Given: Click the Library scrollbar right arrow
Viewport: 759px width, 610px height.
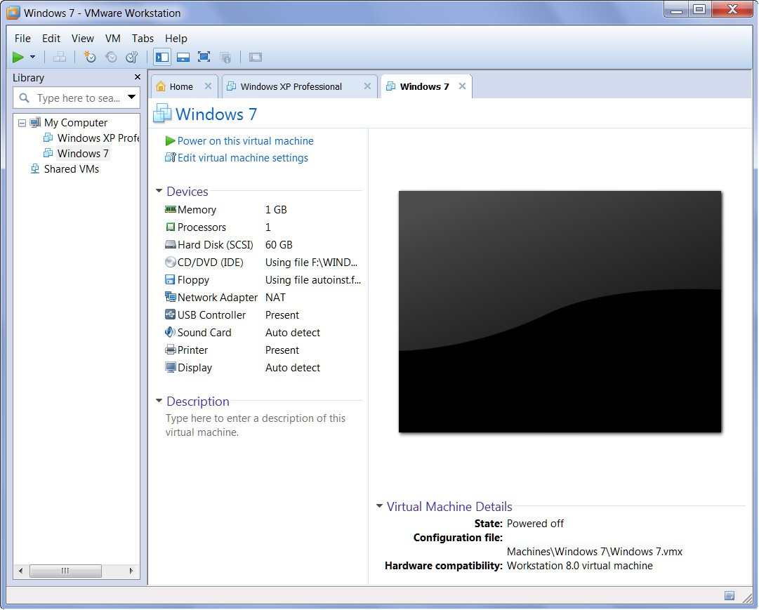Looking at the screenshot, I should coord(132,571).
